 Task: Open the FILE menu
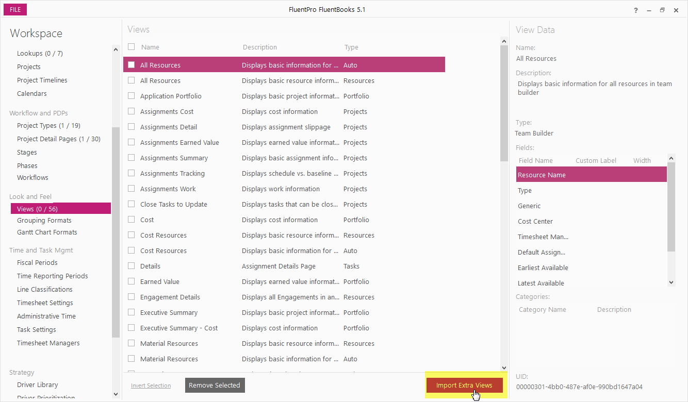pyautogui.click(x=15, y=10)
